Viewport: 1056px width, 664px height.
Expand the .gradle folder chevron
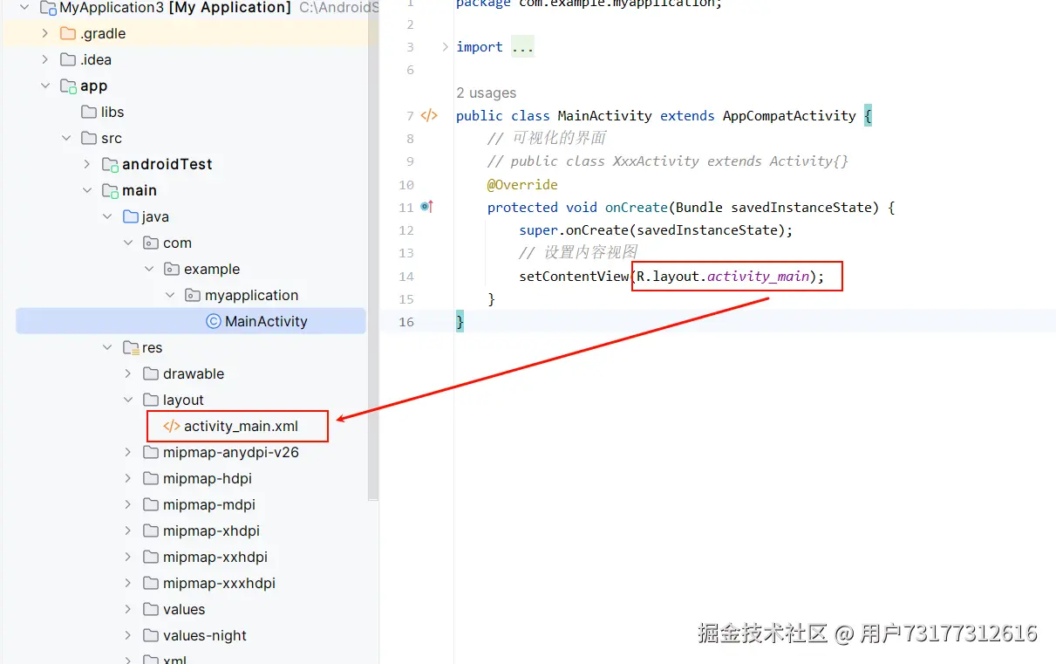(45, 33)
